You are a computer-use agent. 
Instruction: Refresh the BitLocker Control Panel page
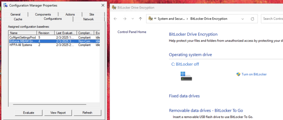[x=252, y=19]
